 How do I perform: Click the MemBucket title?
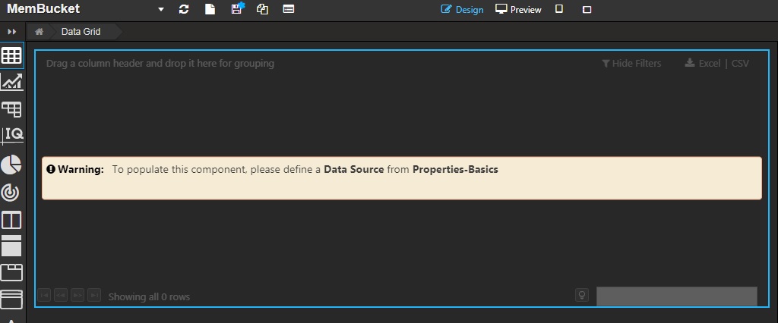tap(43, 9)
